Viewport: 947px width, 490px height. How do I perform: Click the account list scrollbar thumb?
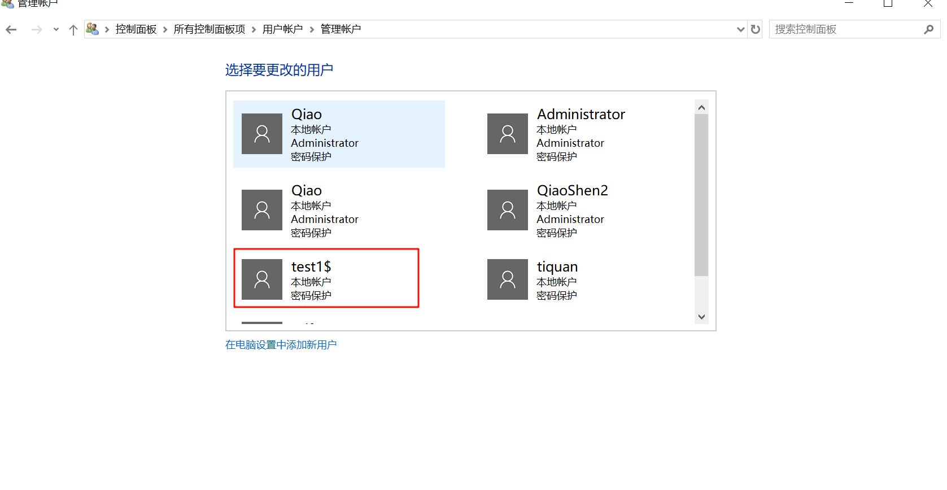pyautogui.click(x=701, y=195)
